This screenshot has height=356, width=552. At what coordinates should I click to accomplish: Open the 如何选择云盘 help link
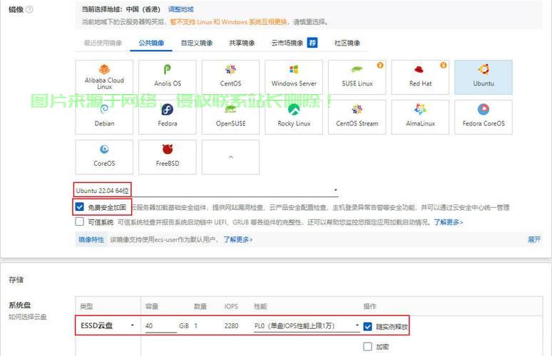(x=28, y=317)
